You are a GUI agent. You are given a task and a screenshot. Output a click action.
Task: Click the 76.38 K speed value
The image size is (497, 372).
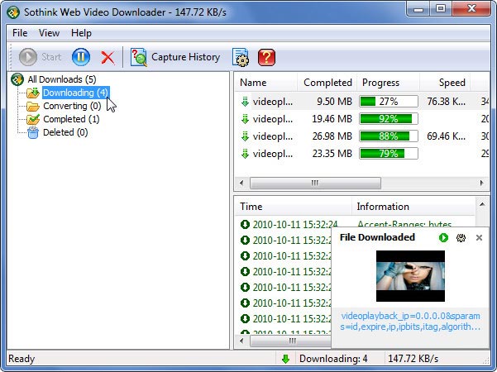[447, 102]
